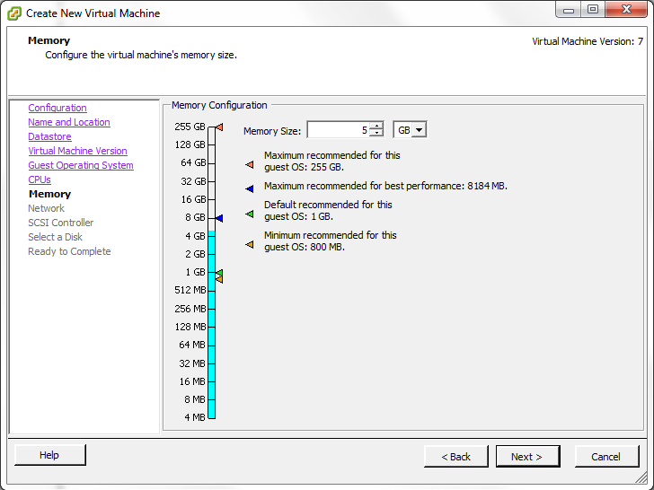Click the yellow minimum marker below 1 GB
The height and width of the screenshot is (490, 654).
pyautogui.click(x=219, y=280)
